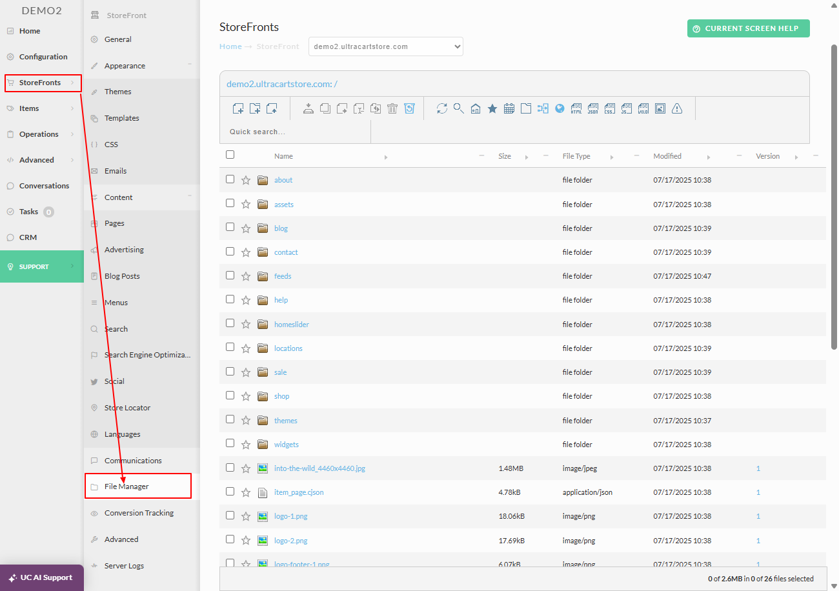
Task: Expand the Name column sort arrow
Action: pos(387,157)
